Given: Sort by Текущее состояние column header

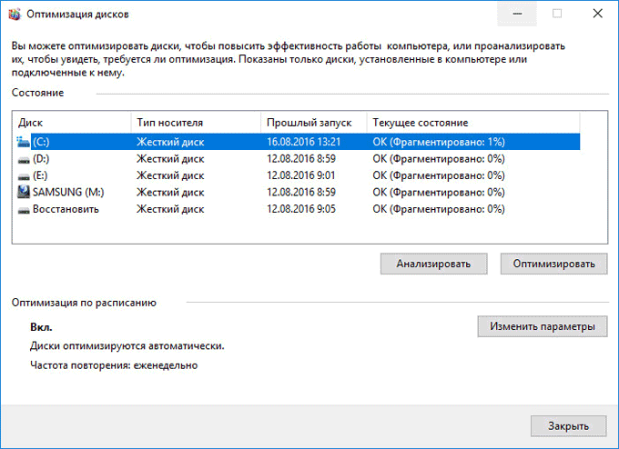Looking at the screenshot, I should pyautogui.click(x=473, y=123).
